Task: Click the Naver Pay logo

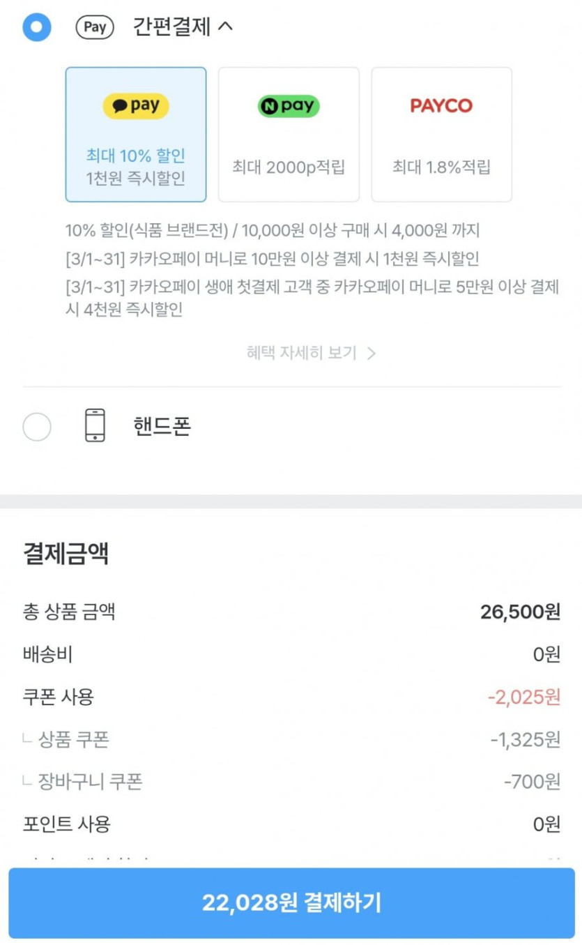Action: point(289,106)
